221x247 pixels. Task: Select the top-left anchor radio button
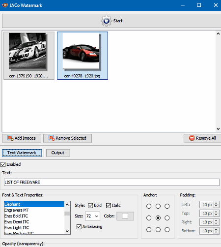(149, 206)
